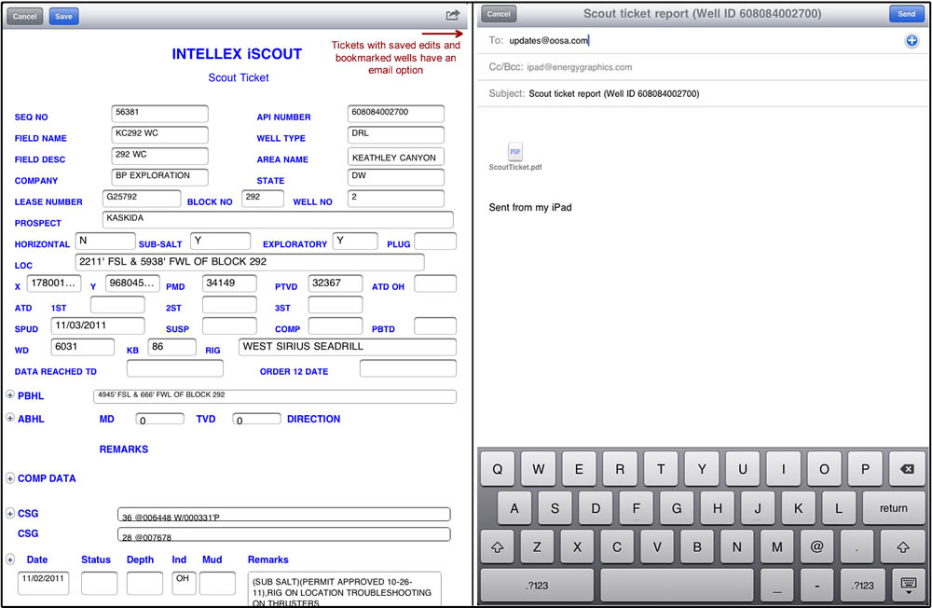
Task: Expand the PBHL section
Action: (10, 395)
